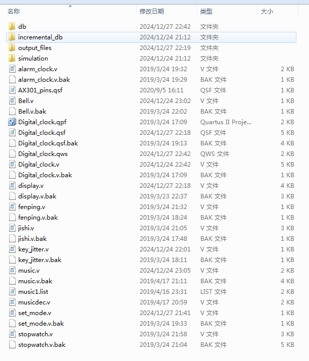Select the incremental_db folder icon
The width and height of the screenshot is (309, 361).
click(12, 37)
